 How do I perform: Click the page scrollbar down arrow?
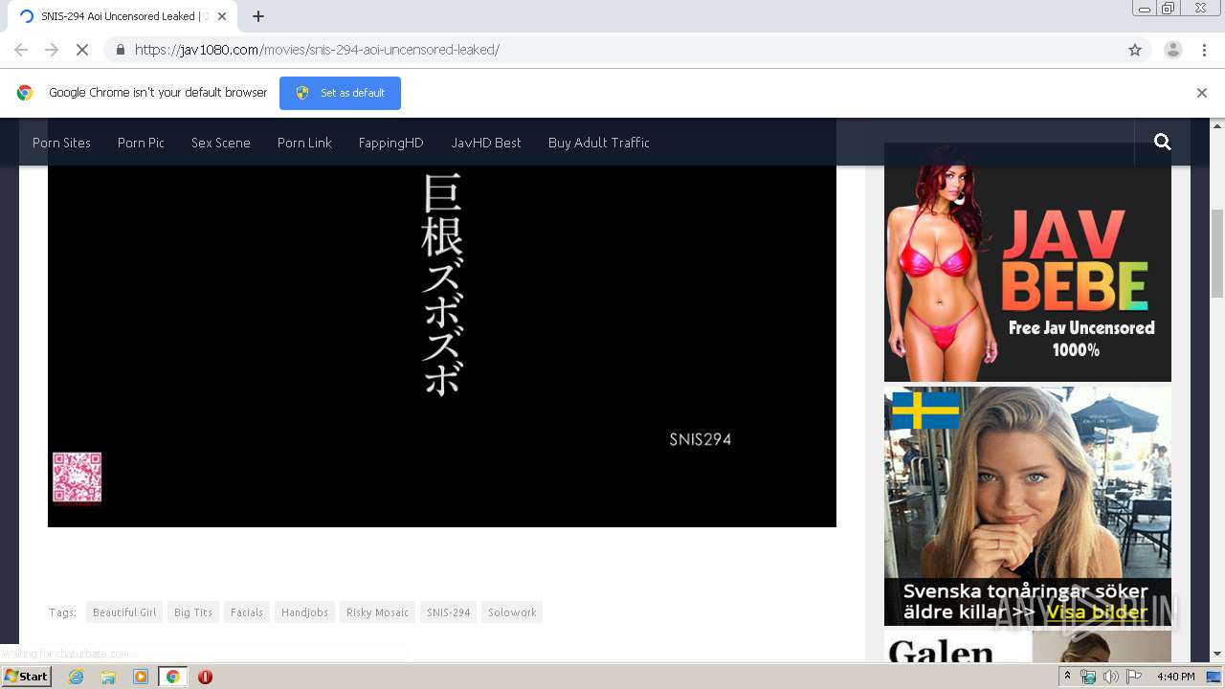pyautogui.click(x=1217, y=654)
